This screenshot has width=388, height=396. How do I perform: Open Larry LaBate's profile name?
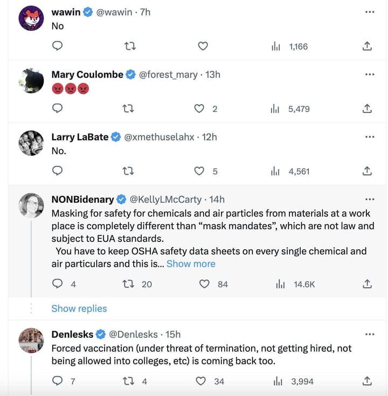coord(80,137)
